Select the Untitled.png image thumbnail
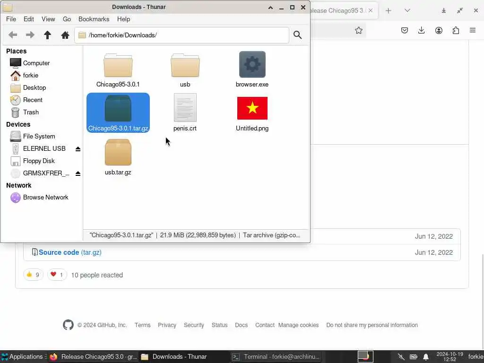The image size is (484, 363). [x=252, y=108]
